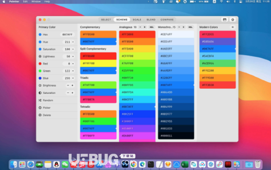Open the image export icon in title bar
The width and height of the screenshot is (271, 170).
[x=224, y=20]
